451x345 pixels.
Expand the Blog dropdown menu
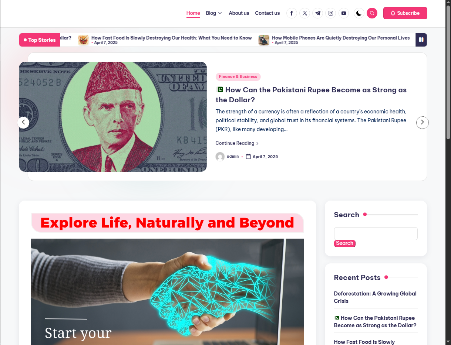pyautogui.click(x=214, y=13)
